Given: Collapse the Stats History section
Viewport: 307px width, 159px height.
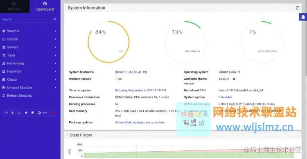Looking at the screenshot, I should 68,135.
